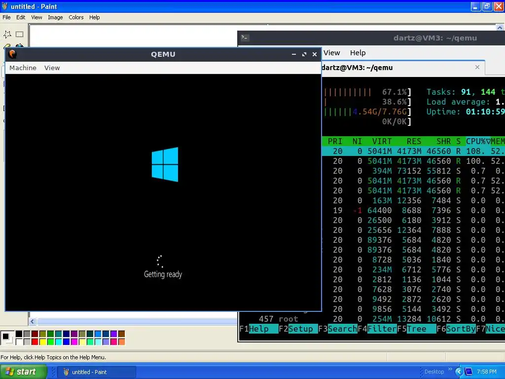Viewport: 505px width, 379px height.
Task: Pick the cyan color swatch
Action: [x=58, y=341]
